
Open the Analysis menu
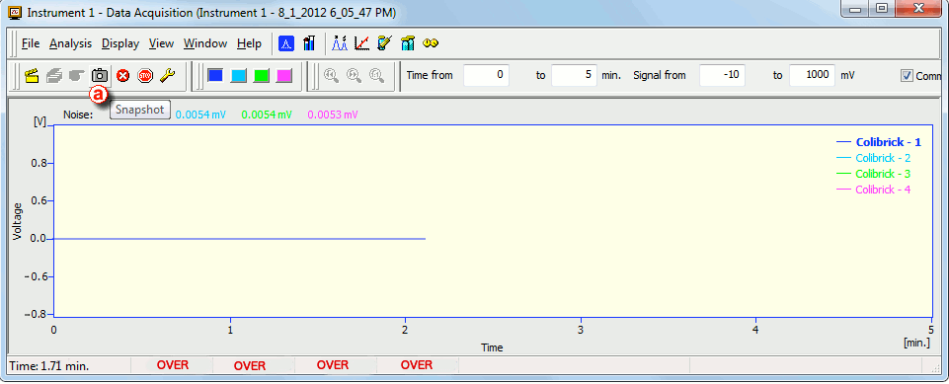point(71,43)
